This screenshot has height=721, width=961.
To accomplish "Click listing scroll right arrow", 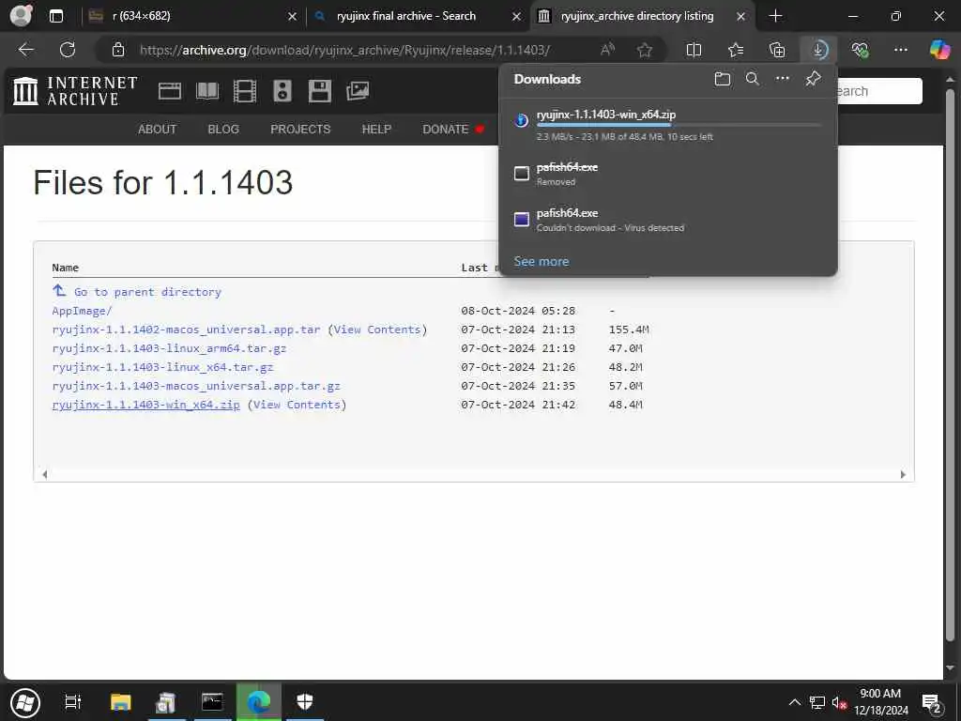I will pos(903,474).
